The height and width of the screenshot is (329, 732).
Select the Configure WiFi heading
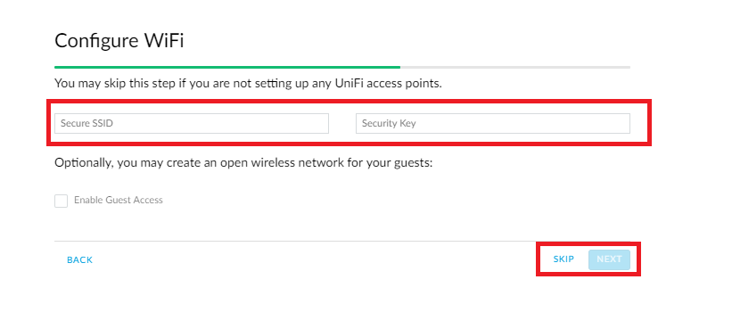click(x=119, y=41)
